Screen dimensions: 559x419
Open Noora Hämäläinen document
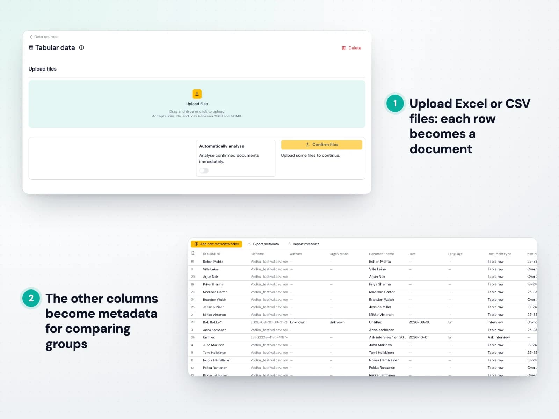(217, 360)
